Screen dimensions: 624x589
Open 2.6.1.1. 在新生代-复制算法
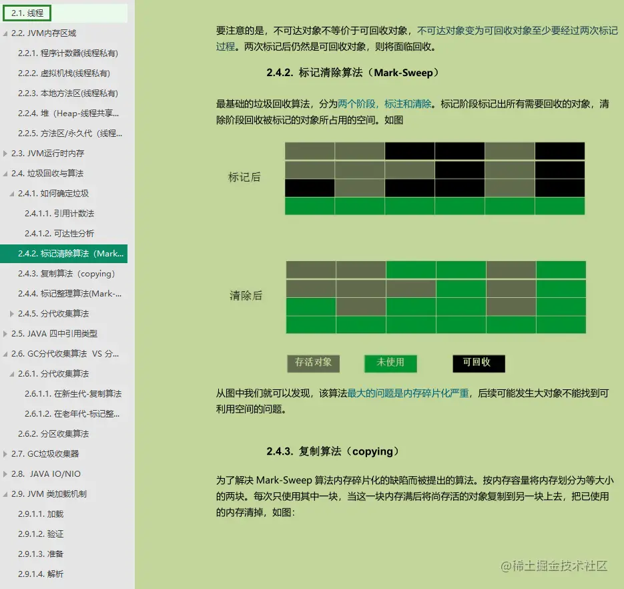pyautogui.click(x=73, y=394)
